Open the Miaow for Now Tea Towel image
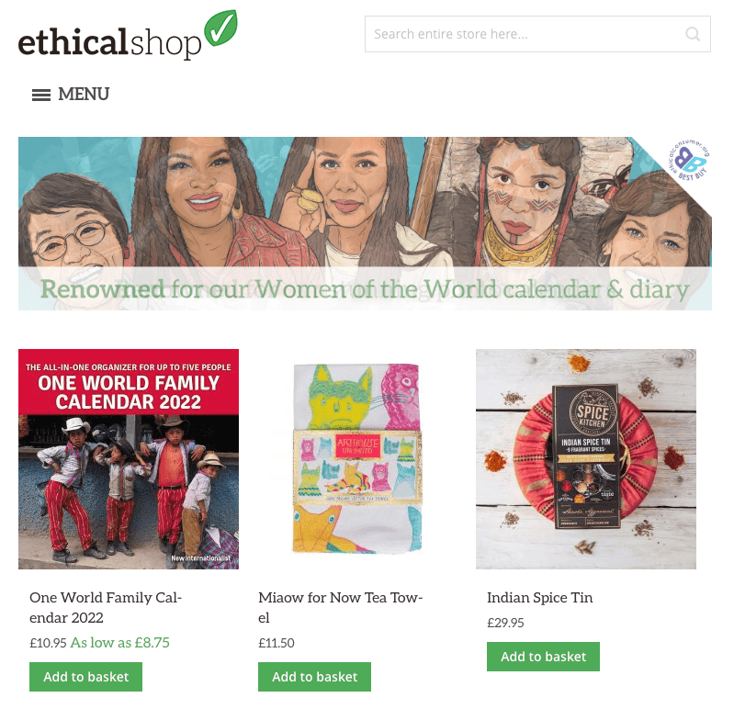Viewport: 734px width, 709px height. [x=357, y=459]
